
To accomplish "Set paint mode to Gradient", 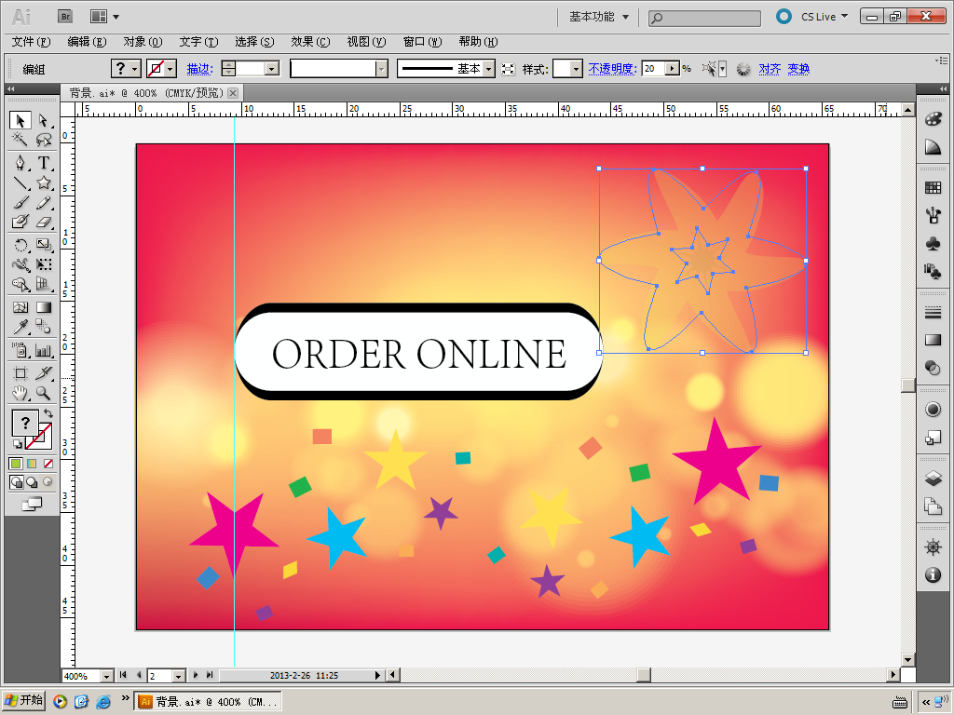I will [32, 464].
